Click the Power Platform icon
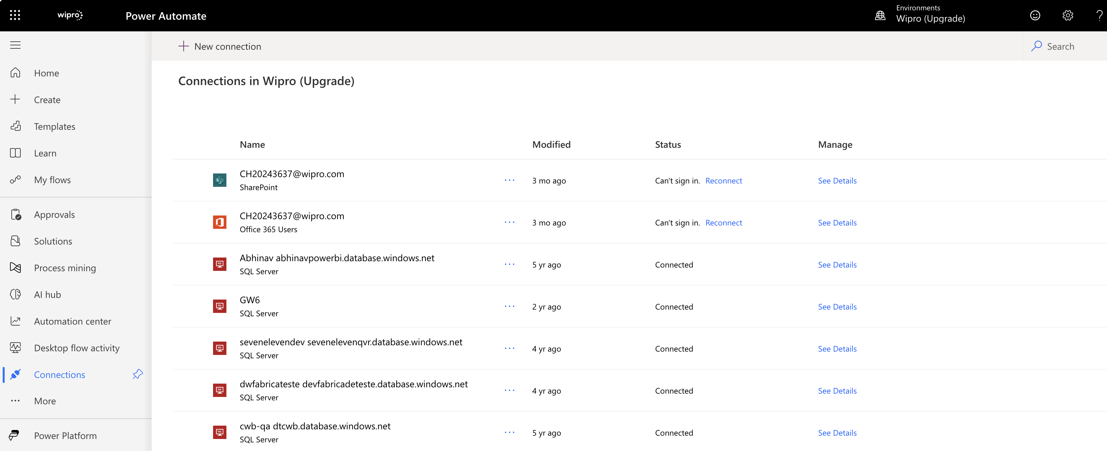This screenshot has height=451, width=1107. [14, 435]
